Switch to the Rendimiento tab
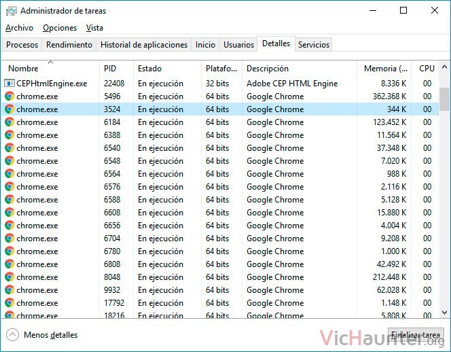Viewport: 451px width, 352px height. coord(69,45)
